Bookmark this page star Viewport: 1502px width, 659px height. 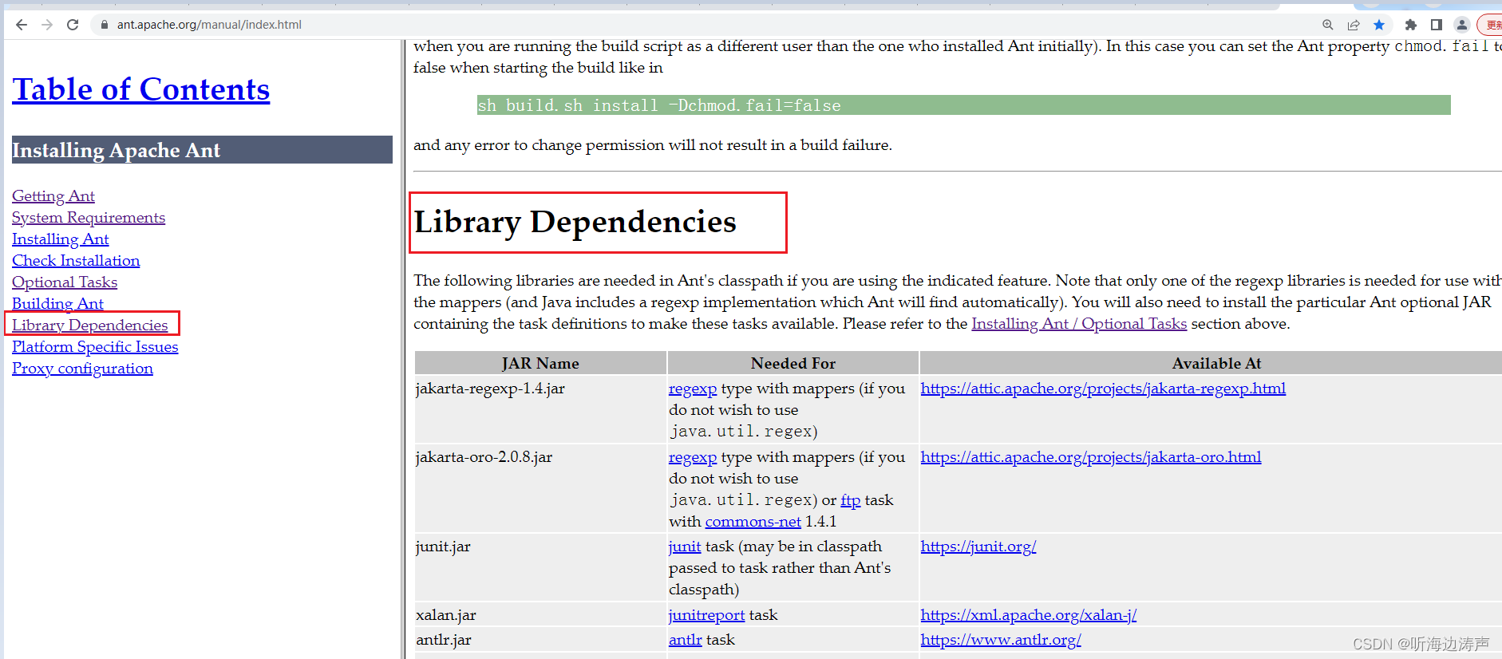pyautogui.click(x=1379, y=25)
